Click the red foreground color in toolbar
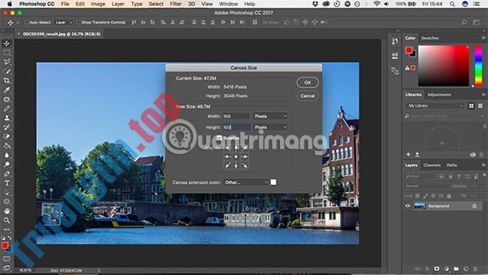This screenshot has height=275, width=488. 5,246
